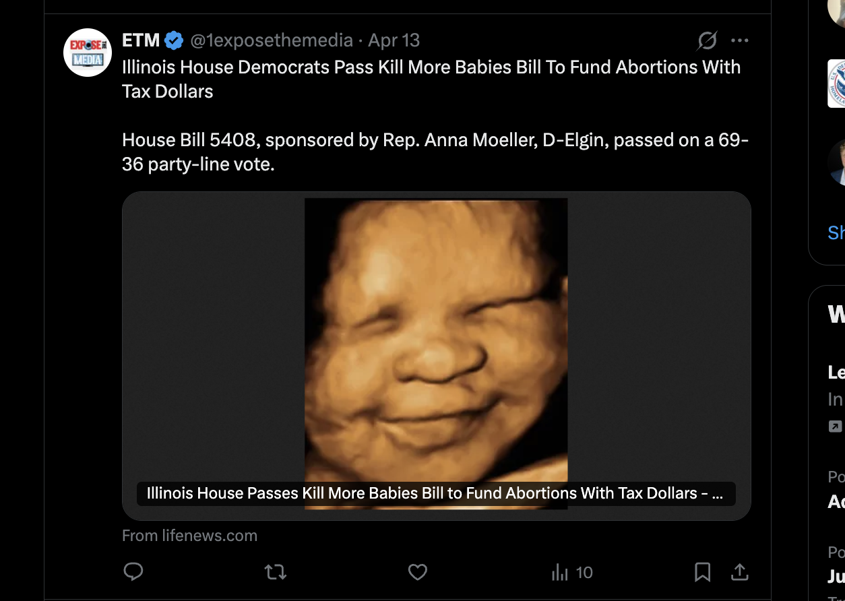
Task: Click the Homeland Security seal avatar in sidebar
Action: 837,84
